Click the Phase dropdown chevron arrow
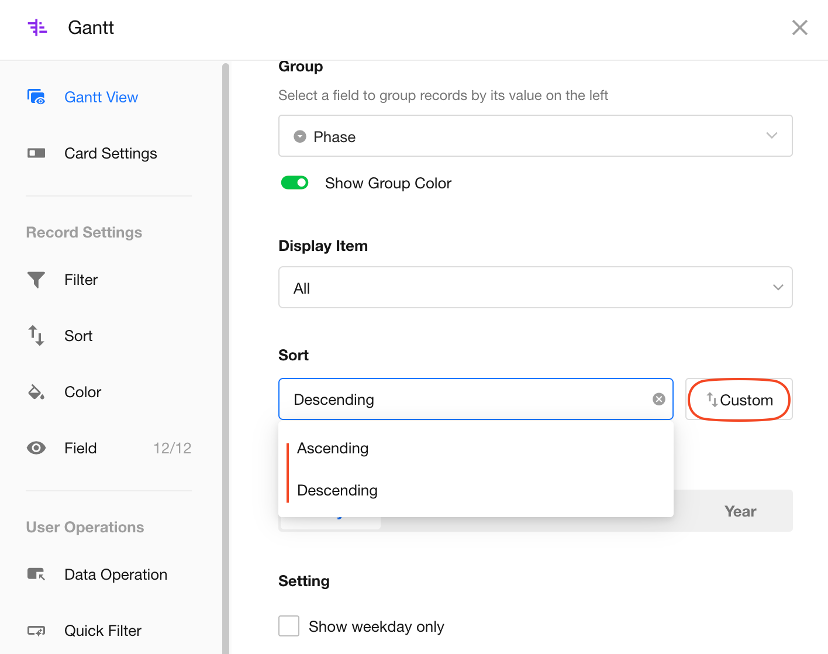This screenshot has width=828, height=654. [771, 136]
